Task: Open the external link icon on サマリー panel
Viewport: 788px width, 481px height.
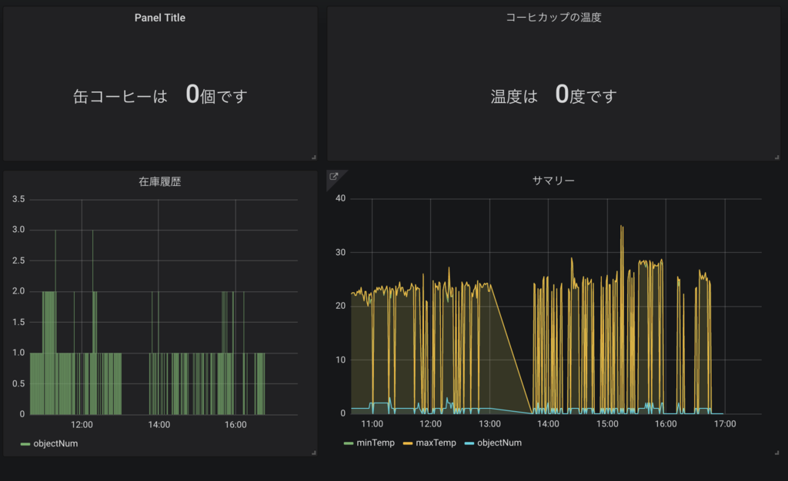Action: point(334,176)
